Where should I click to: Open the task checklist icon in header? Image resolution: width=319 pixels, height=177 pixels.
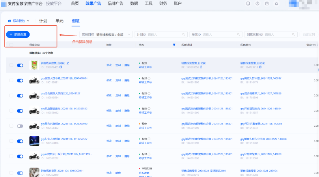pos(267,4)
